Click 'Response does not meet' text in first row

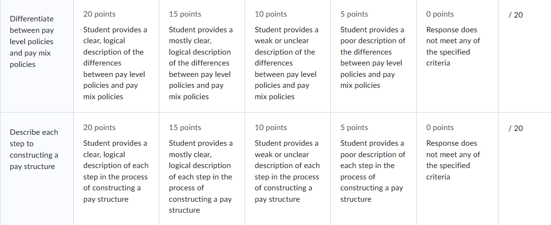[x=453, y=36]
